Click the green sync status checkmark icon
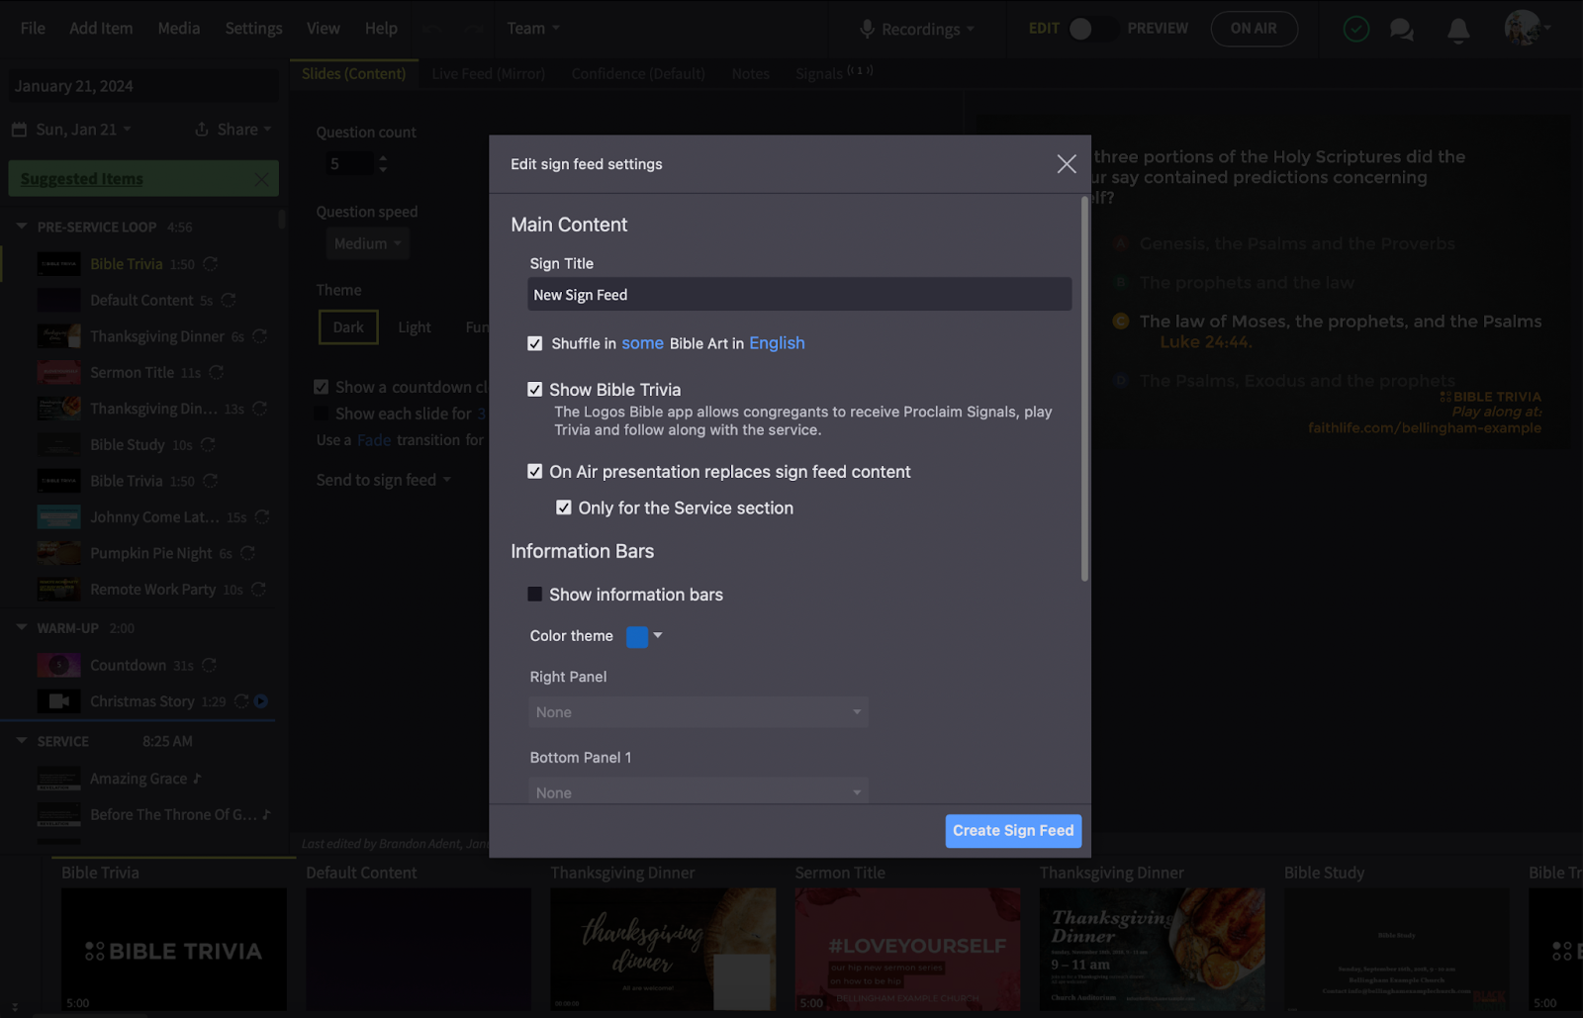Image resolution: width=1583 pixels, height=1018 pixels. coord(1355,30)
